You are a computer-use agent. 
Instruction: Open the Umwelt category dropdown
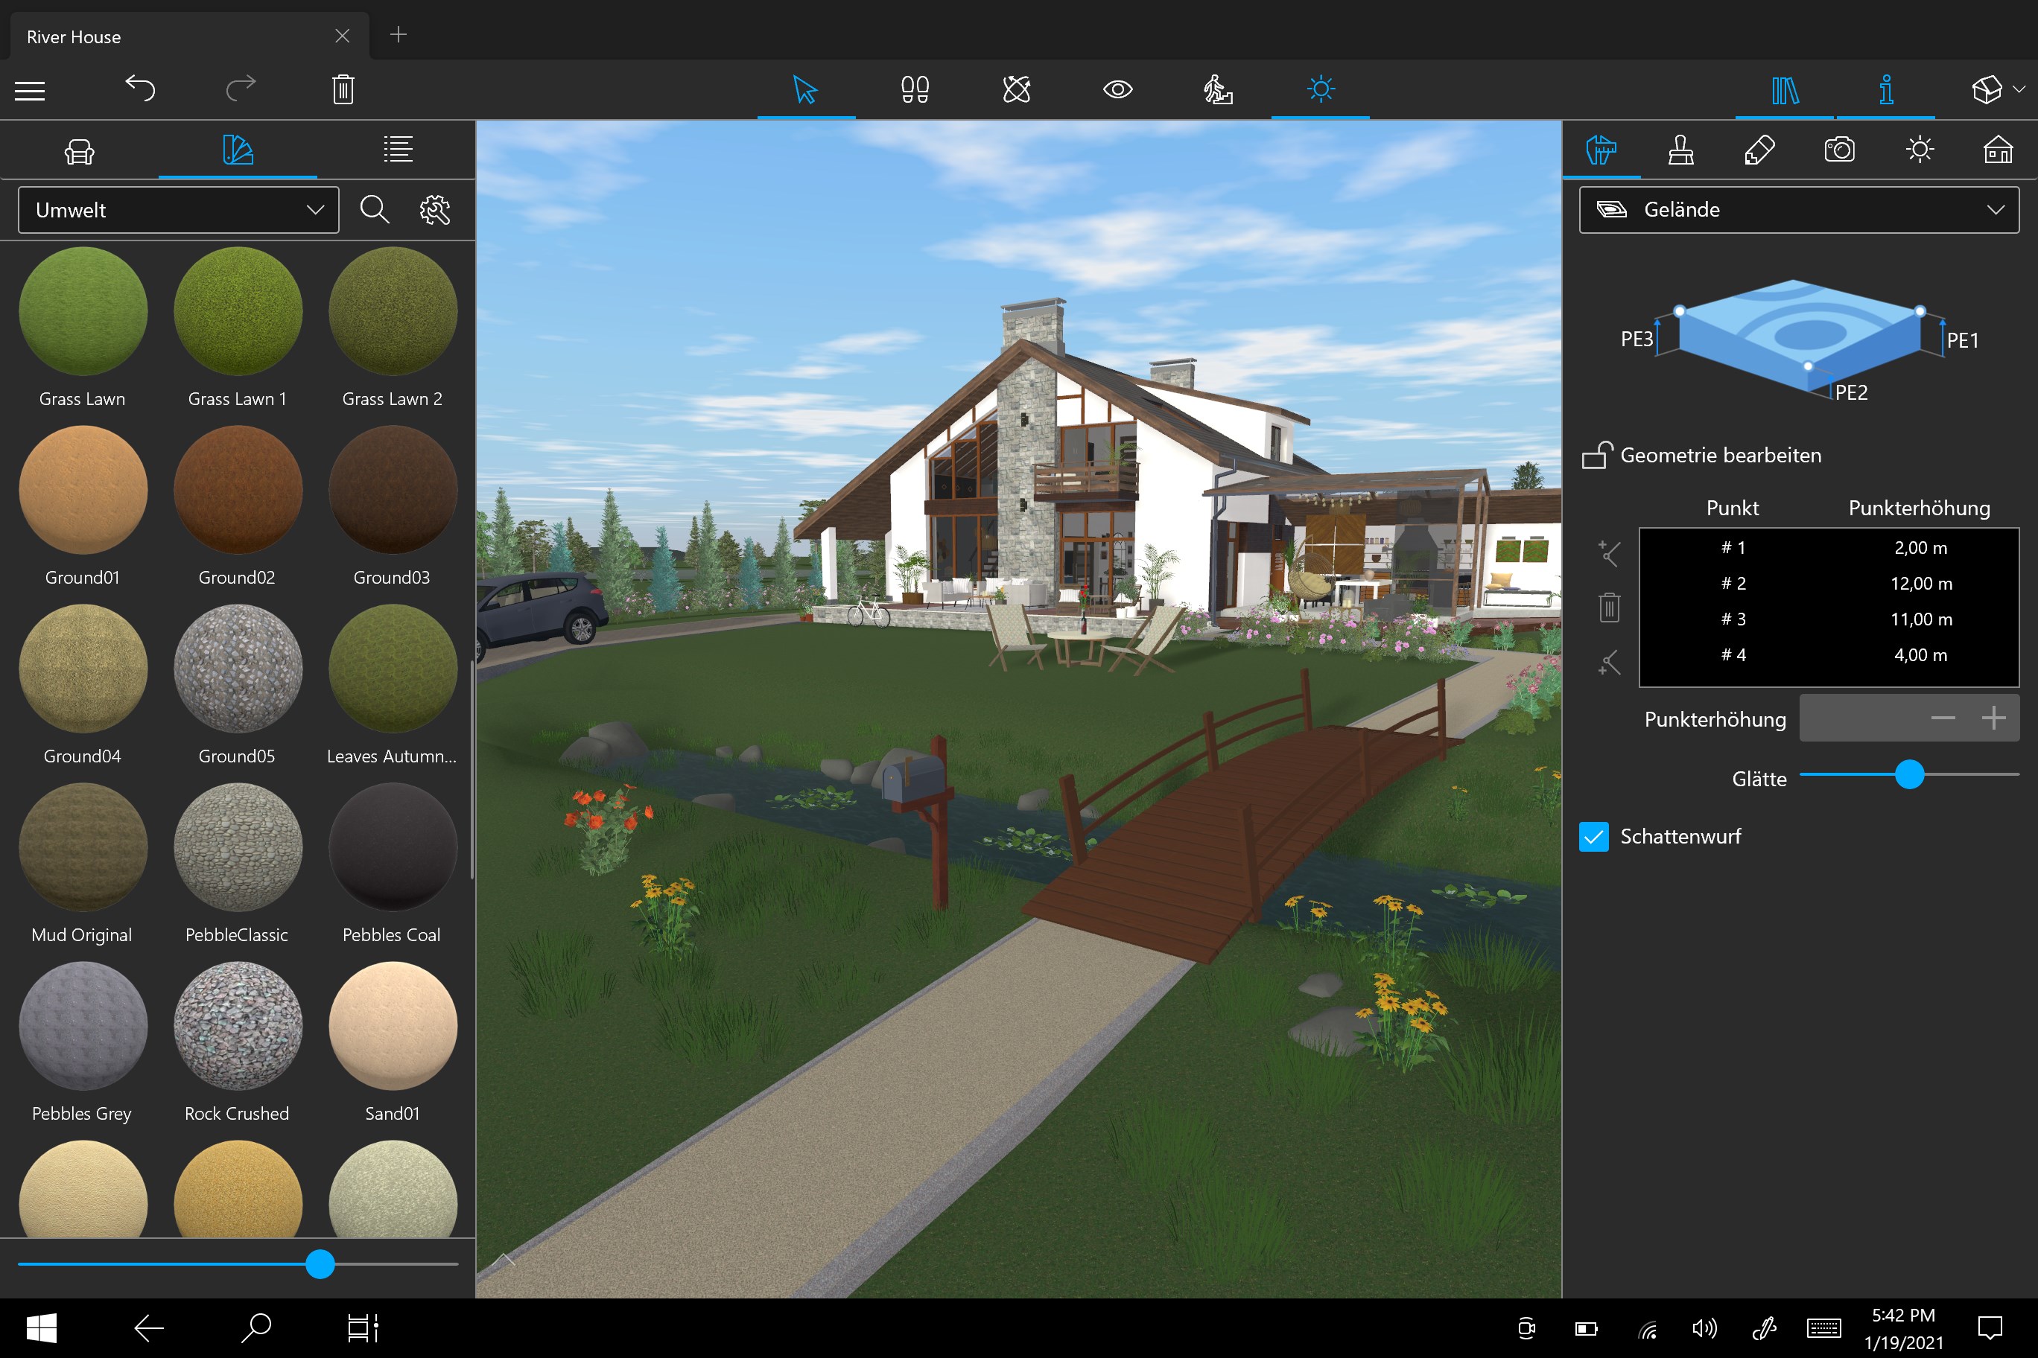tap(179, 211)
